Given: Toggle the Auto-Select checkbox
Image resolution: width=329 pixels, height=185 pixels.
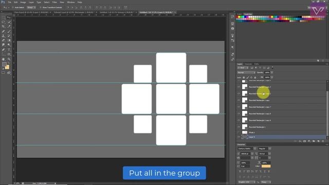Looking at the screenshot, I should pos(12,7).
